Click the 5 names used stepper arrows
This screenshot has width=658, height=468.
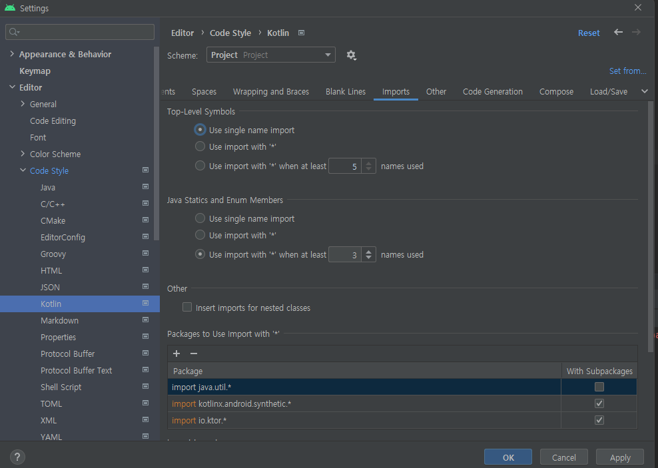368,166
